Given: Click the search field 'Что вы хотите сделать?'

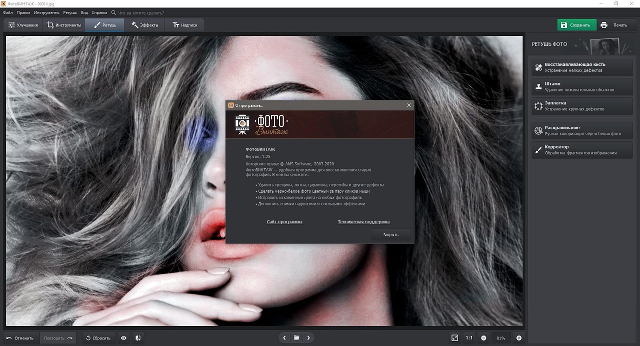Looking at the screenshot, I should (141, 12).
